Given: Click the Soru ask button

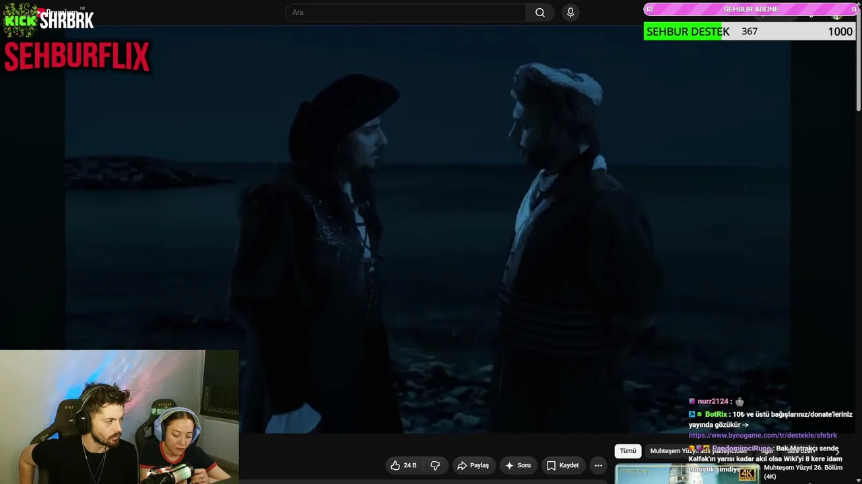Looking at the screenshot, I should click(x=518, y=465).
